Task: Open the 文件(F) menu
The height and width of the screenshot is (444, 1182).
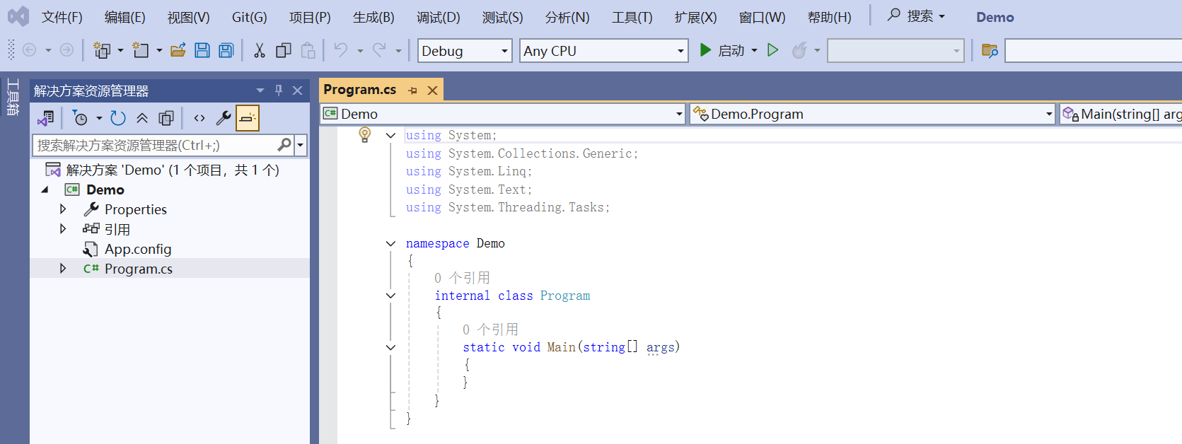Action: point(62,17)
